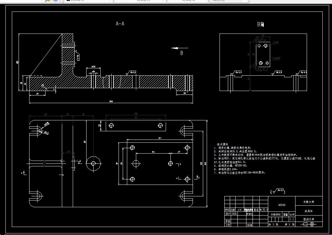Select the 60 dimension at top left
Viewport: 332px width, 235px height.
[x=46, y=114]
